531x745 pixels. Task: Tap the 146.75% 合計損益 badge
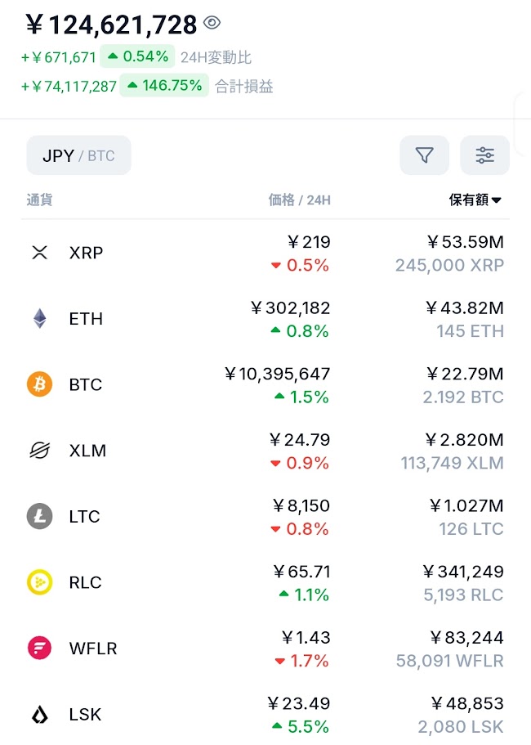point(163,86)
